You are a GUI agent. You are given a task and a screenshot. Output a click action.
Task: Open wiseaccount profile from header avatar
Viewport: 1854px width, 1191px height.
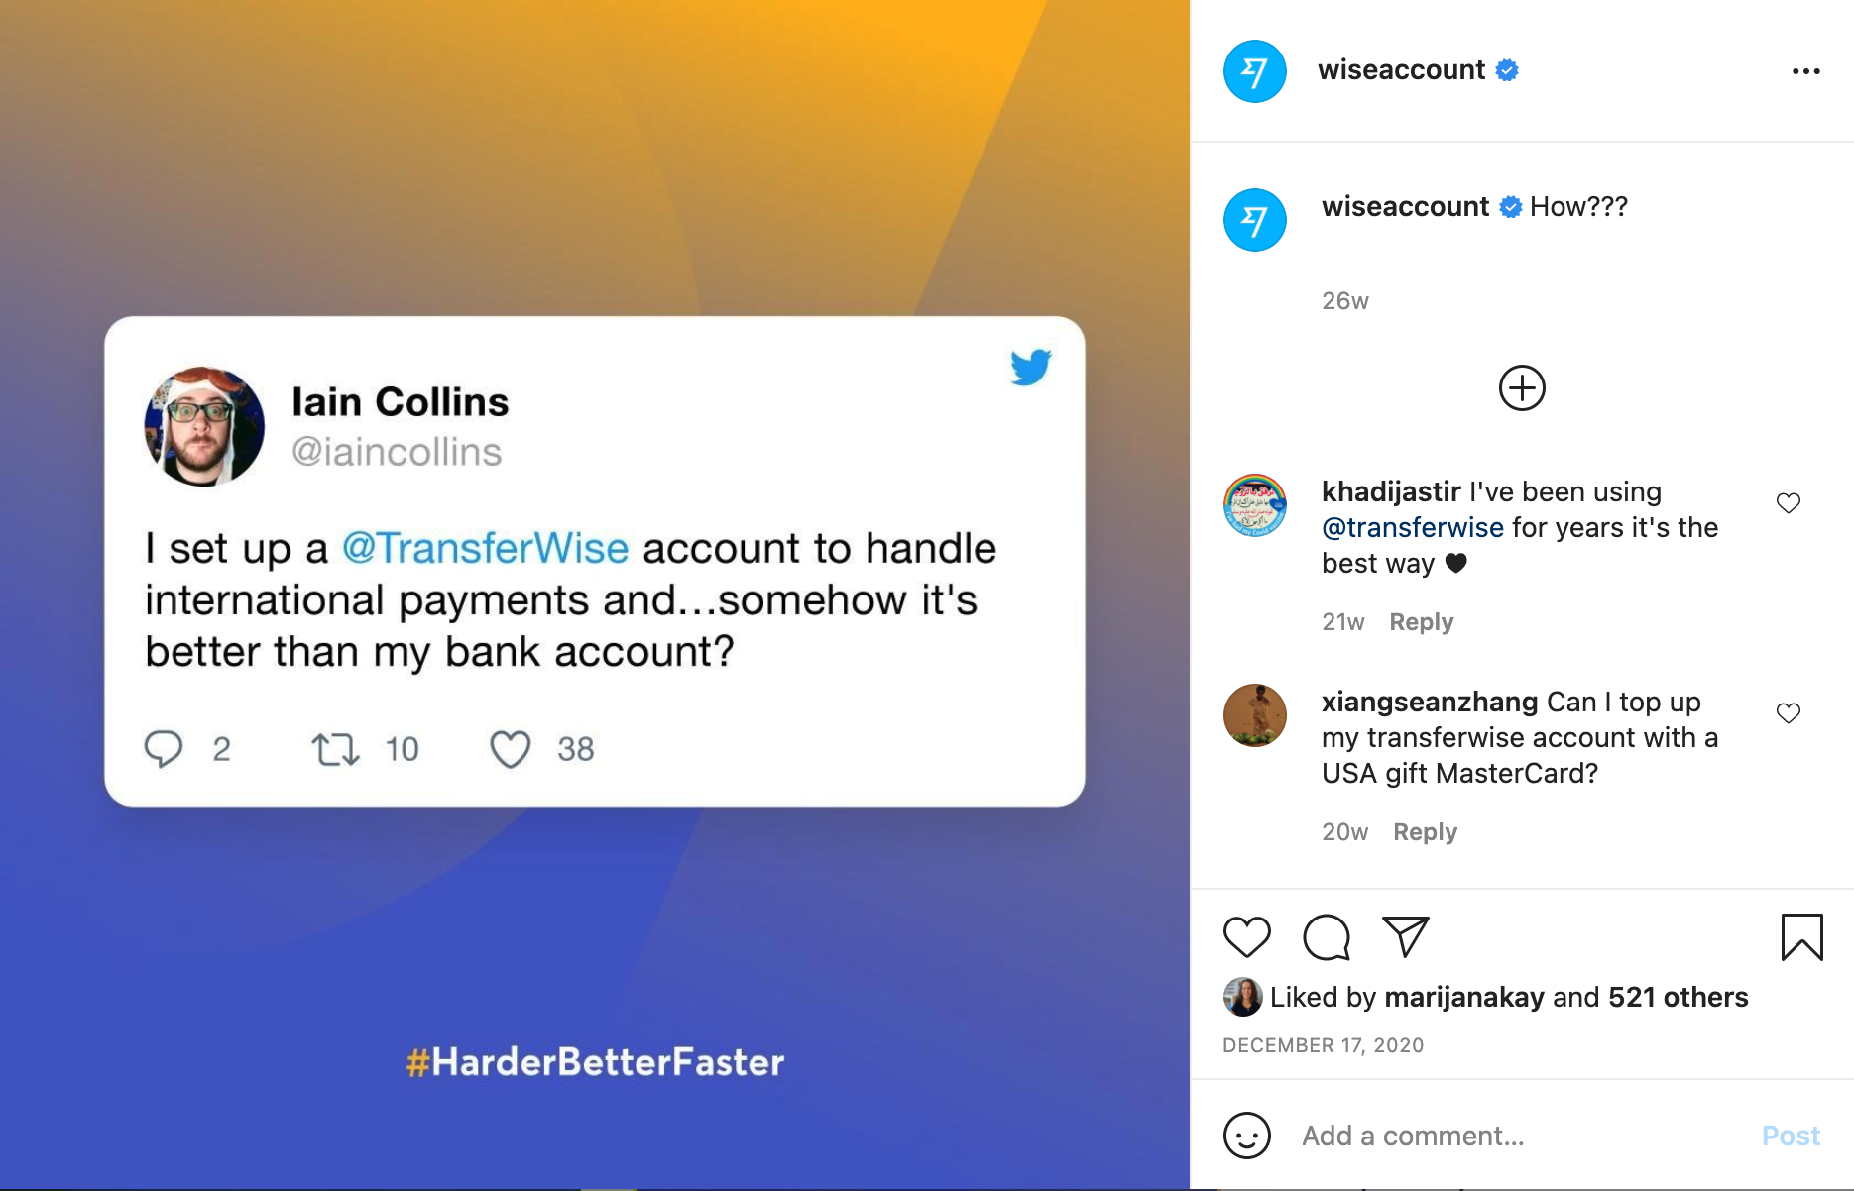1254,71
